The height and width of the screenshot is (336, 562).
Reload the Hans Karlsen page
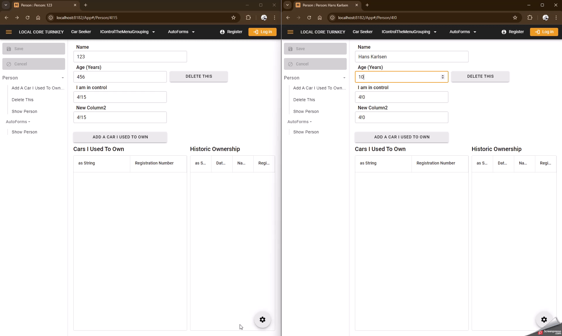click(x=309, y=18)
